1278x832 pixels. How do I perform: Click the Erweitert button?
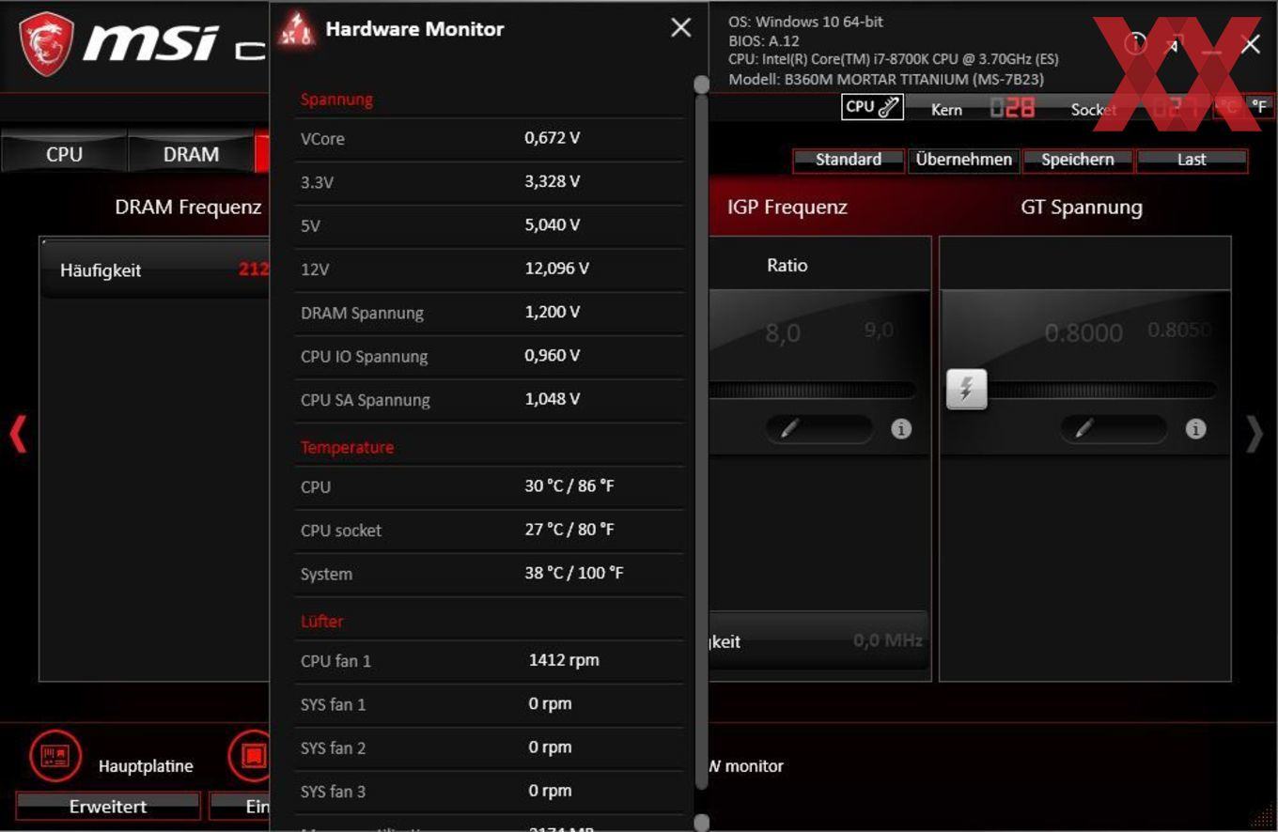(x=108, y=807)
